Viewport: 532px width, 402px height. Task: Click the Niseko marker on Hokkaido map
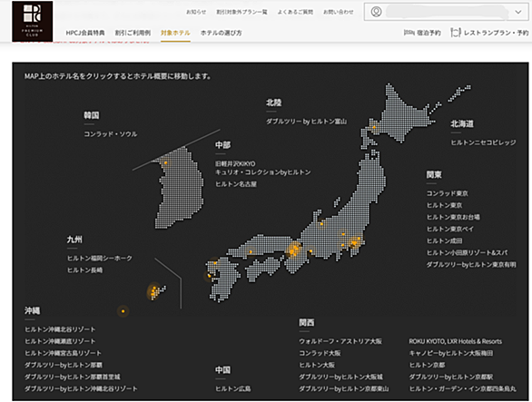374,127
